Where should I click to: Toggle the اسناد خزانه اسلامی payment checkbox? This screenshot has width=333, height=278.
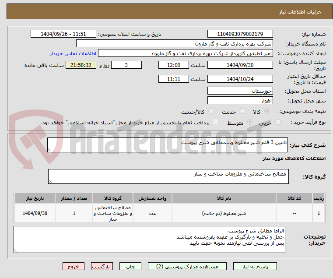point(216,122)
